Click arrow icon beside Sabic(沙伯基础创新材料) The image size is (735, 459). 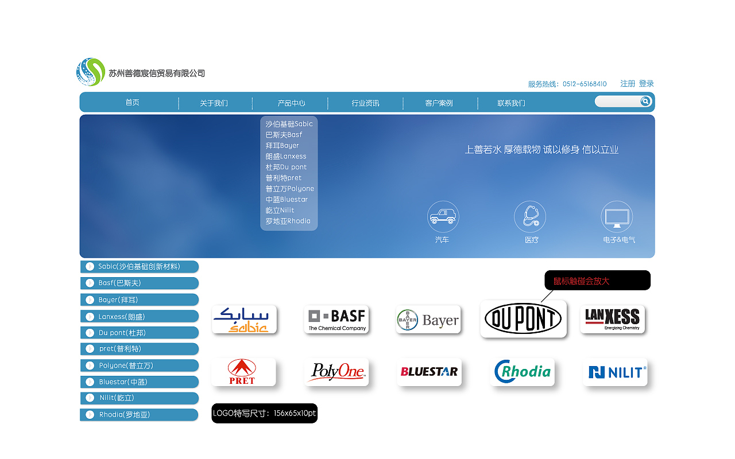click(x=90, y=266)
